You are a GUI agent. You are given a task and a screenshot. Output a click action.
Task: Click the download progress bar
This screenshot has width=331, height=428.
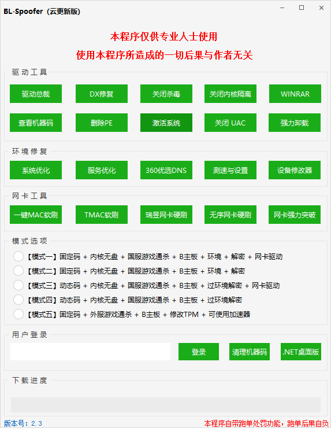tap(166, 404)
